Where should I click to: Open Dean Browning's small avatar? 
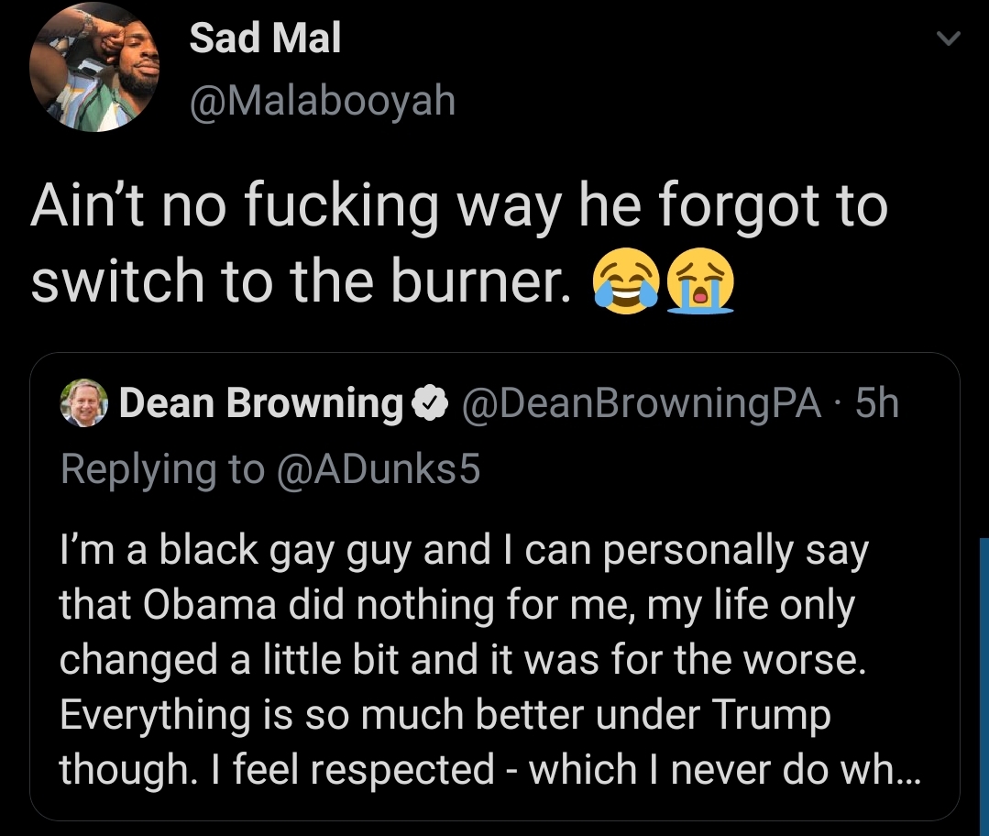pos(83,403)
